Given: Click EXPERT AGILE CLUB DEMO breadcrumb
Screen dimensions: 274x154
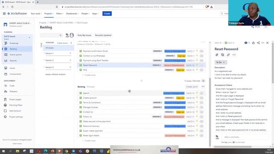Looking at the screenshot, I should (61, 23).
